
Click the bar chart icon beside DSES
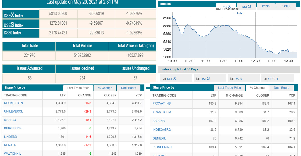coord(198,79)
